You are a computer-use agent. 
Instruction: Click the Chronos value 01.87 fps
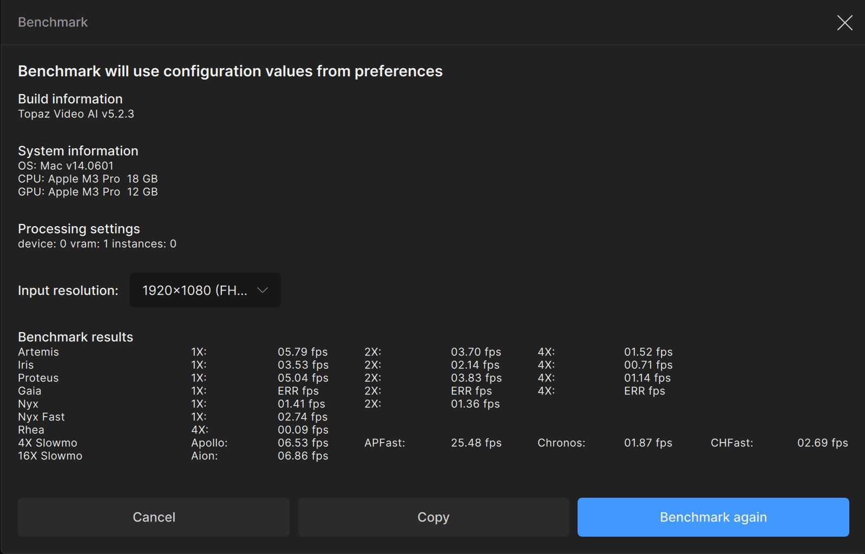point(648,443)
